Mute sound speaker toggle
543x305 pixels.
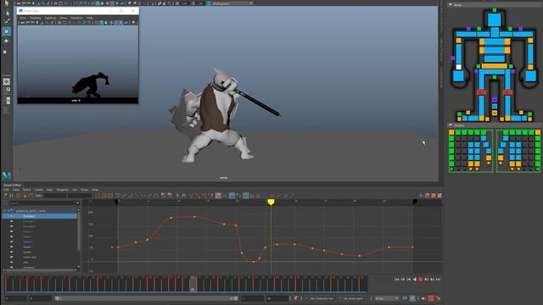(x=423, y=298)
